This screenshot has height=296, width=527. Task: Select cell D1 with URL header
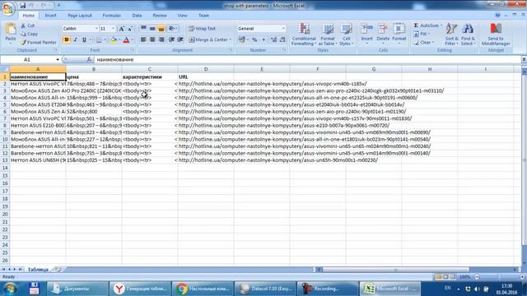coord(206,76)
